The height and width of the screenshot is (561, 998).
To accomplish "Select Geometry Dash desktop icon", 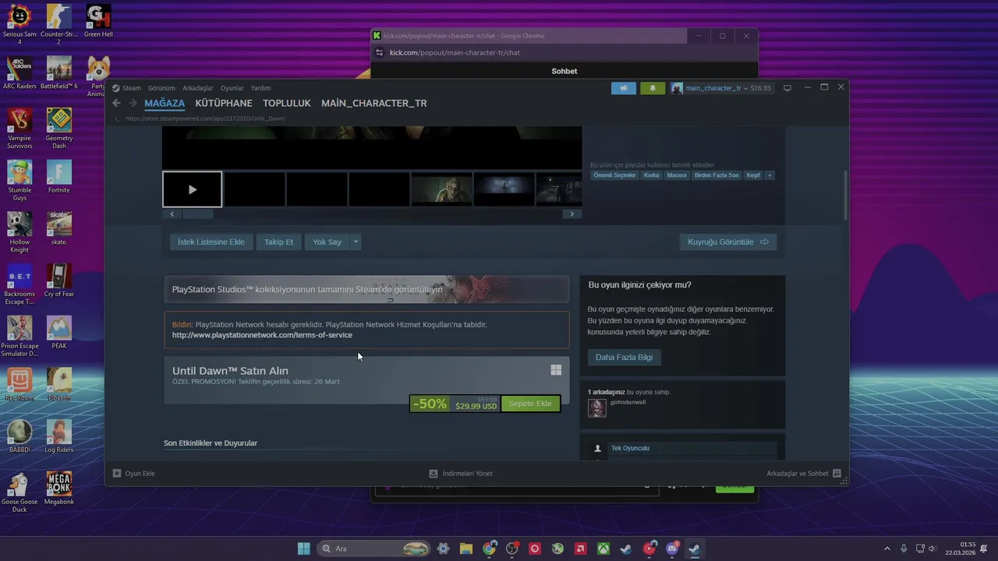I will point(58,129).
